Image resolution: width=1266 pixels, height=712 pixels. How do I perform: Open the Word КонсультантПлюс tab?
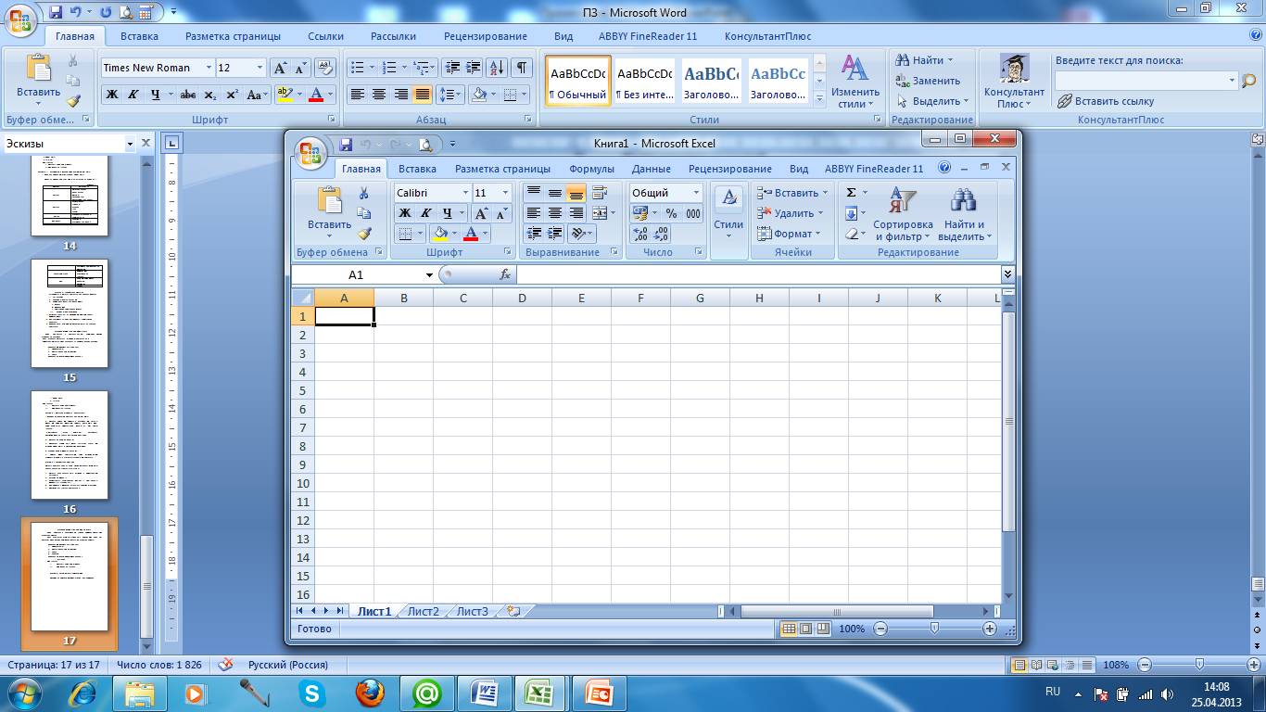[768, 36]
